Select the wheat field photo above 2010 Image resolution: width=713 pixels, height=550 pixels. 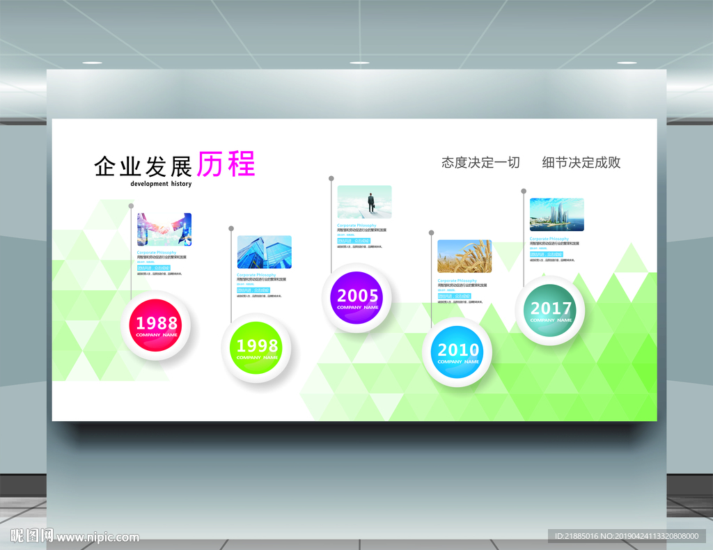pyautogui.click(x=464, y=257)
